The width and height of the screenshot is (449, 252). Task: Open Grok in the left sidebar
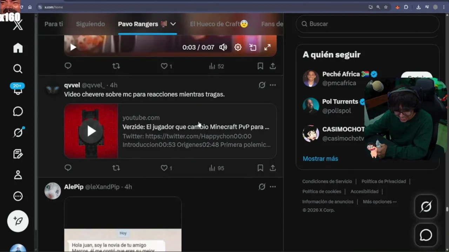point(18,132)
